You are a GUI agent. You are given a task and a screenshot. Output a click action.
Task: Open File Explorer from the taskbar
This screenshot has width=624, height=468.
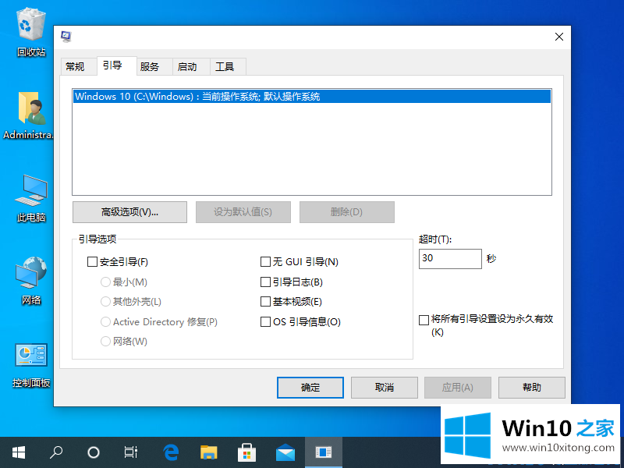click(x=208, y=452)
